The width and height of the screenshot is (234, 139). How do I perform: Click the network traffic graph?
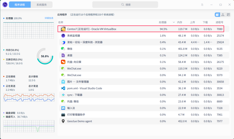(29, 97)
